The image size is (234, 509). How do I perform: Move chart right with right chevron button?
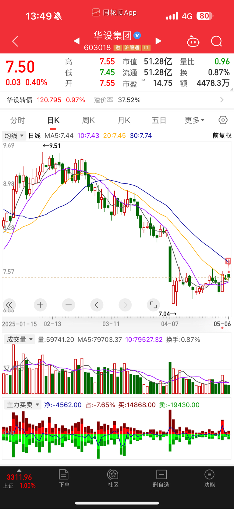pos(125,305)
